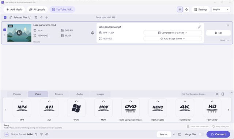Uncheck the Lake panorama.mp4 file checkbox
Screen dimensions: 234x139
(x=5, y=30)
